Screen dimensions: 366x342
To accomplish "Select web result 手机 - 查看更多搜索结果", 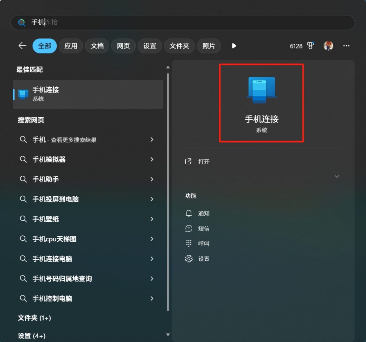I will pyautogui.click(x=88, y=140).
